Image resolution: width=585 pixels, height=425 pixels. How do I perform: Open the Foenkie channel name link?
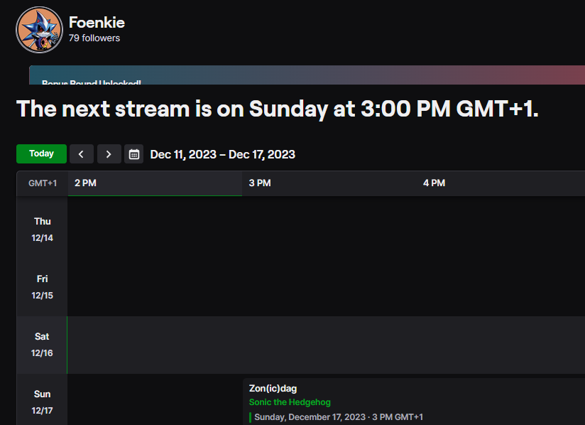click(x=97, y=23)
